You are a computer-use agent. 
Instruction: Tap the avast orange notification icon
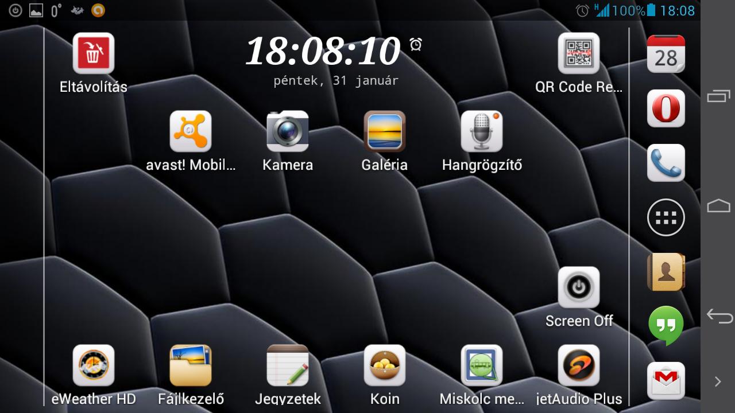[x=98, y=10]
